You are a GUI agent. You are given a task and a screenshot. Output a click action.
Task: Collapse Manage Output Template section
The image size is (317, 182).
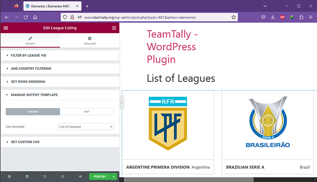pyautogui.click(x=60, y=95)
